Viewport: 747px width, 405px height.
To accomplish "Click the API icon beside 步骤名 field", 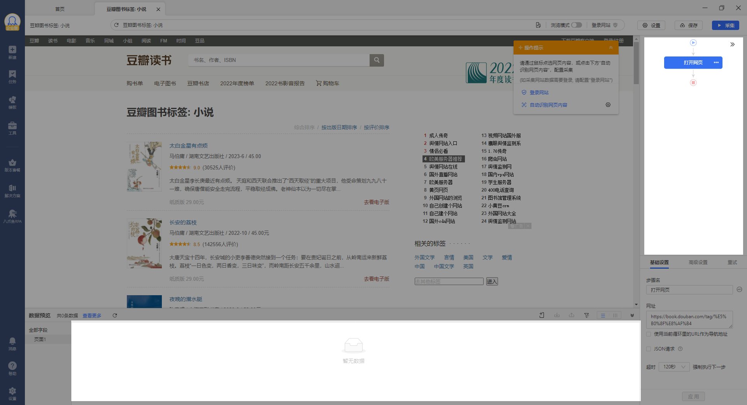I will click(739, 289).
